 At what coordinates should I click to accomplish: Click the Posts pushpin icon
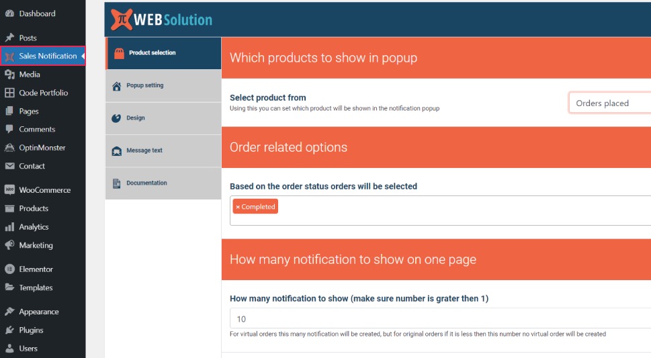point(9,38)
